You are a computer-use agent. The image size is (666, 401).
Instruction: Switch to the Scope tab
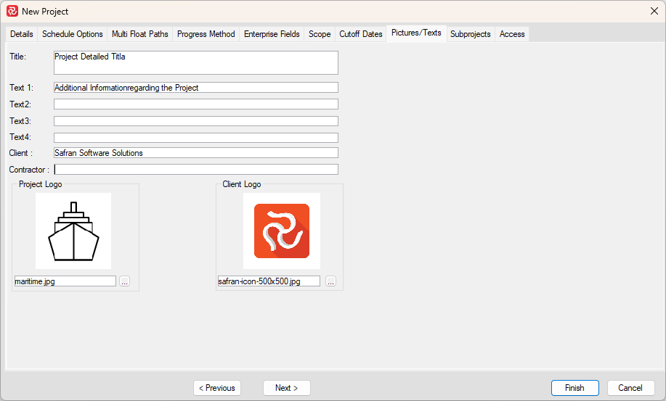pos(320,34)
